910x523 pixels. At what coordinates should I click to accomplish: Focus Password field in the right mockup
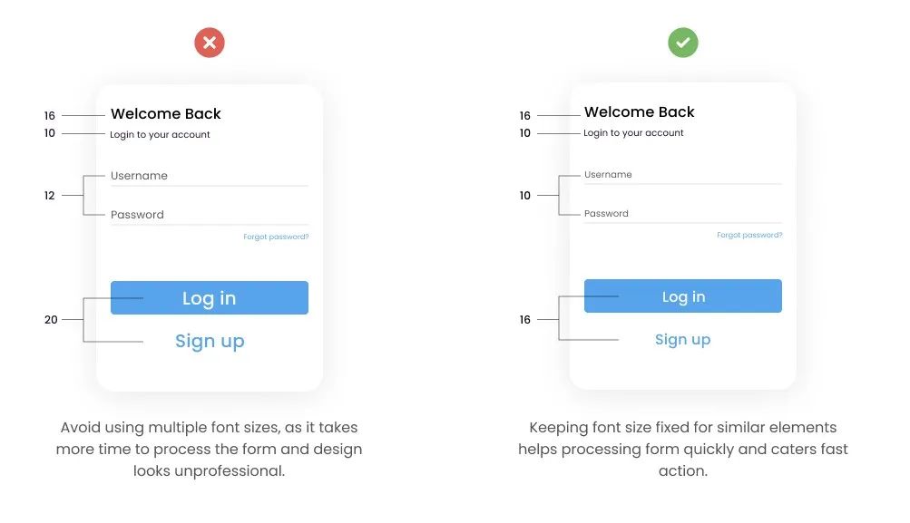point(682,214)
